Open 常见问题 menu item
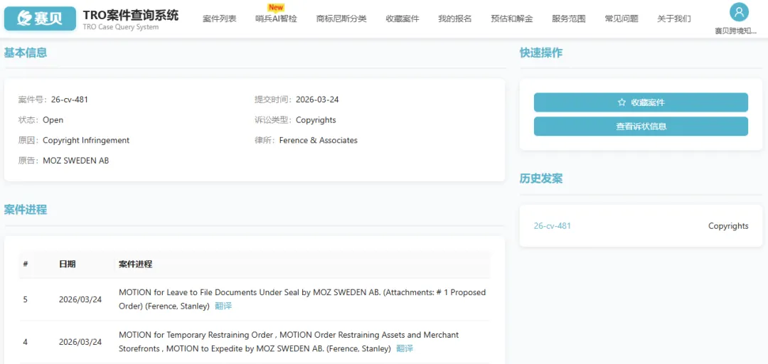Viewport: 768px width, 364px height. [622, 19]
